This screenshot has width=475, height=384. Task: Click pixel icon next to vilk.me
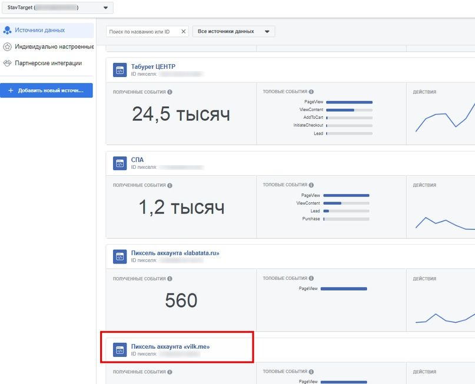119,350
